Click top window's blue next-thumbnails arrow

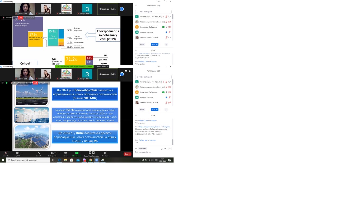122,9
